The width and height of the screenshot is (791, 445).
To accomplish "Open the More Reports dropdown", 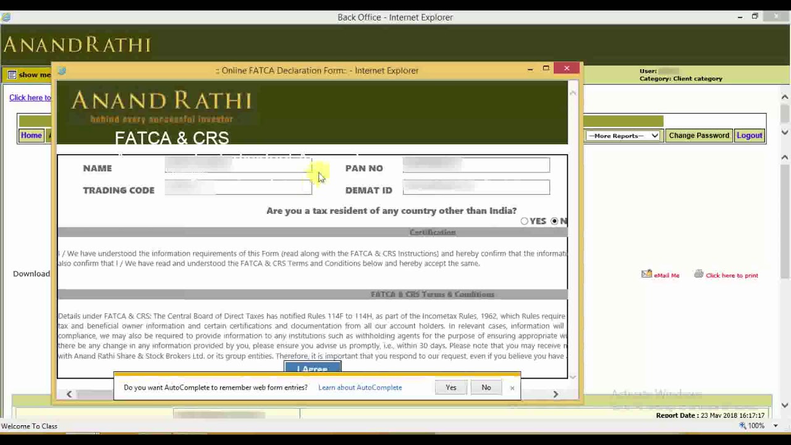I will pyautogui.click(x=624, y=135).
